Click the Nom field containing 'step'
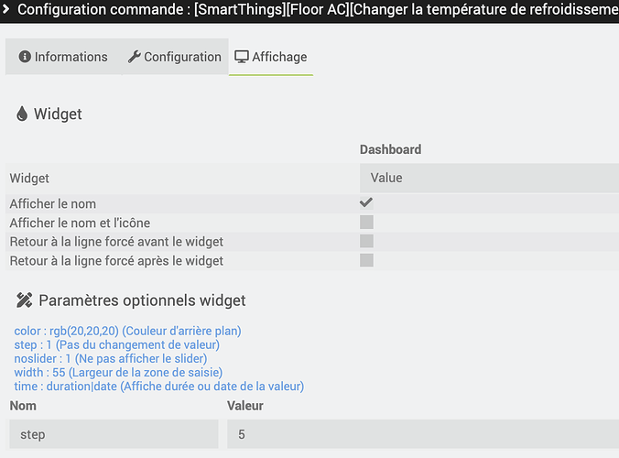Image resolution: width=619 pixels, height=458 pixels. tap(114, 434)
